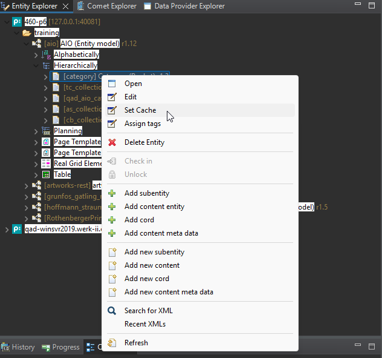Click the Refresh icon in context menu
382x358 pixels.
click(x=112, y=343)
